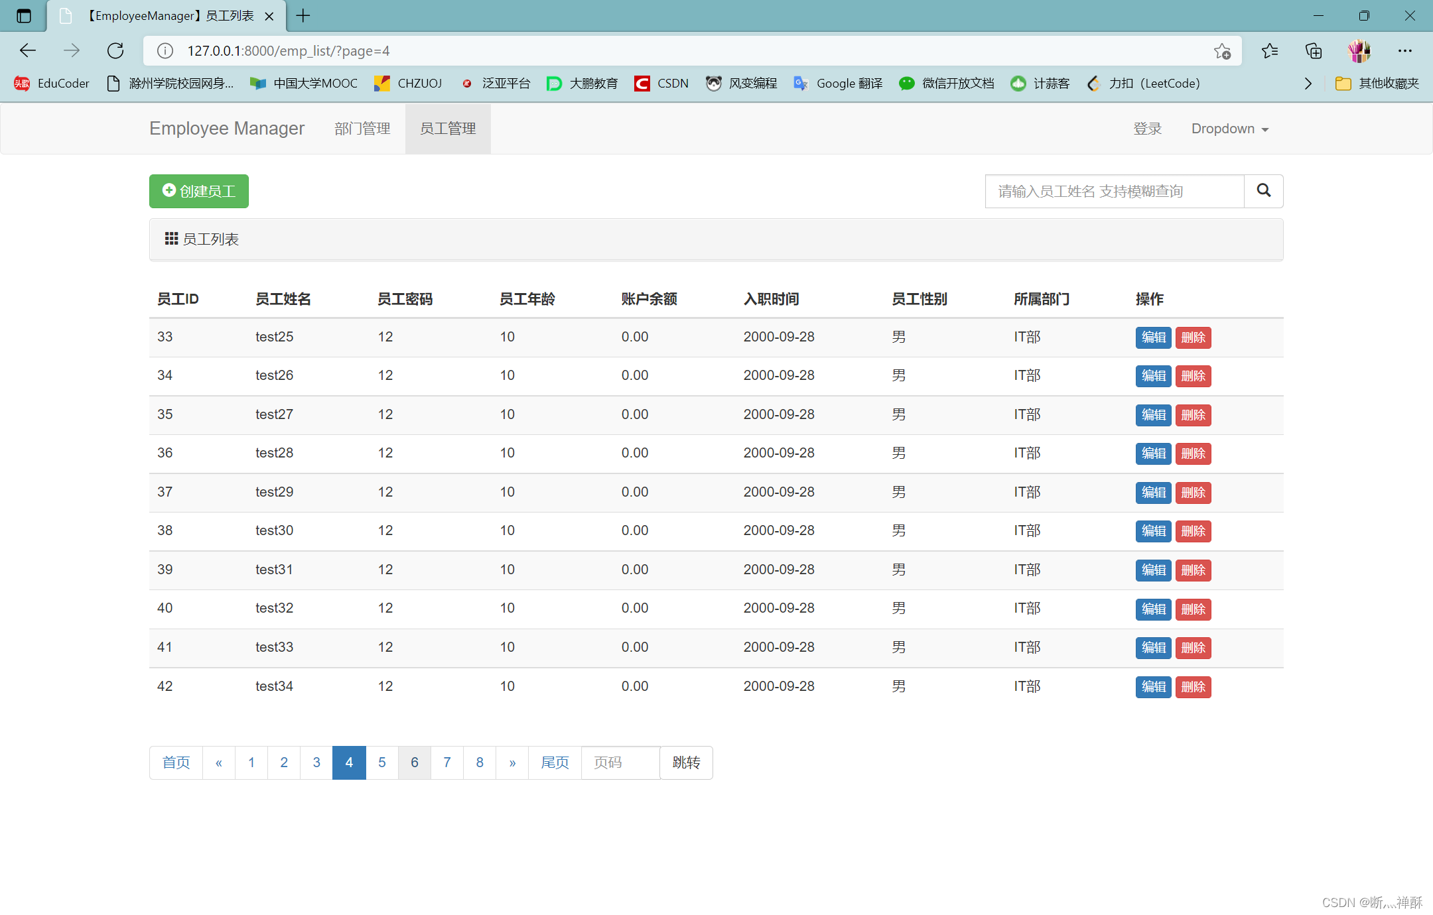Open the Collections icon
This screenshot has height=915, width=1433.
pyautogui.click(x=1314, y=50)
